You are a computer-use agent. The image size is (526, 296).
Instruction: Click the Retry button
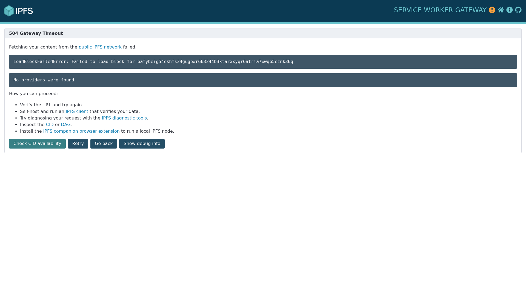tap(78, 144)
